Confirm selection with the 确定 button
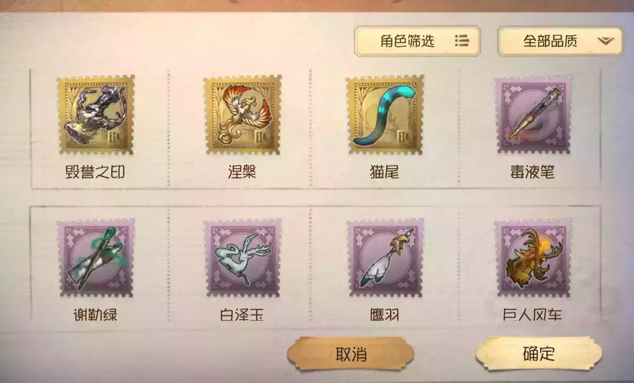This screenshot has height=383, width=634. (539, 353)
